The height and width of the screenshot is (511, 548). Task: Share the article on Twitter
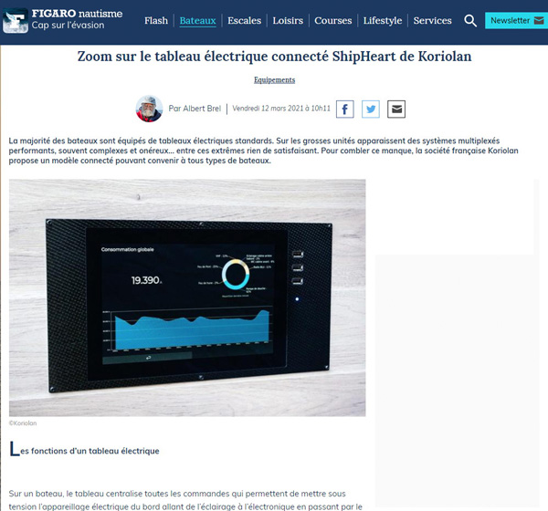(x=371, y=109)
